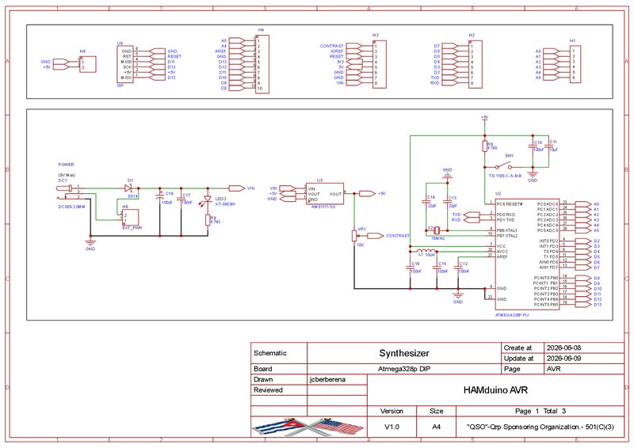Click the "HAMduino AVR" project title

[495, 390]
